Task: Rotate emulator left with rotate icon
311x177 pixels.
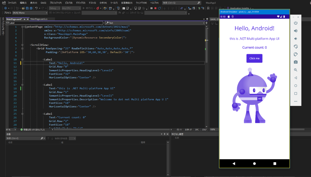Action: (x=295, y=46)
